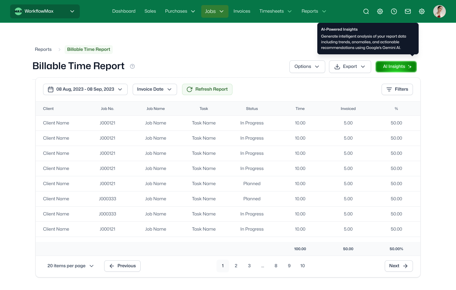Click the search magnifier icon
The width and height of the screenshot is (456, 290).
click(x=366, y=11)
